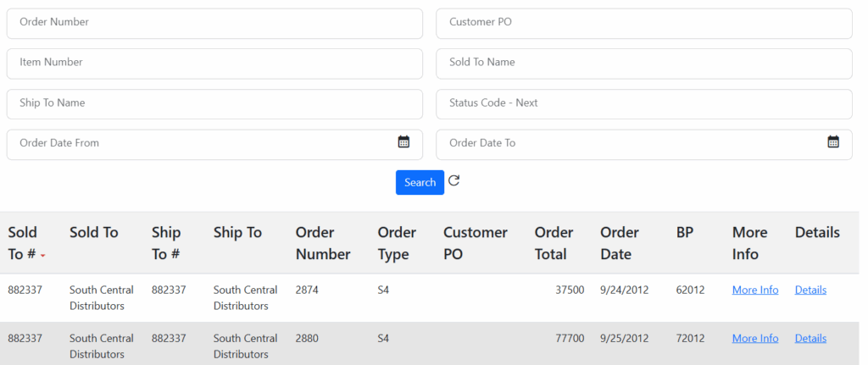Toggle the Sold To # sort arrow
Screen dimensions: 868x365
[42, 255]
